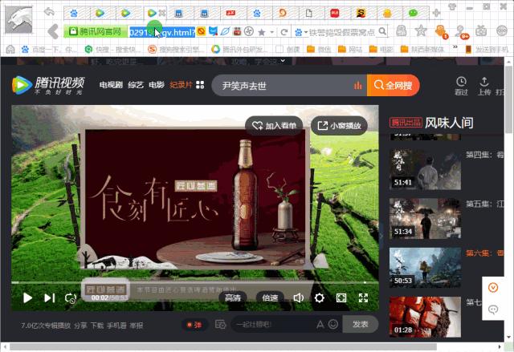Image resolution: width=514 pixels, height=352 pixels.
Task: Toggle the loop playback icon
Action: point(71,298)
